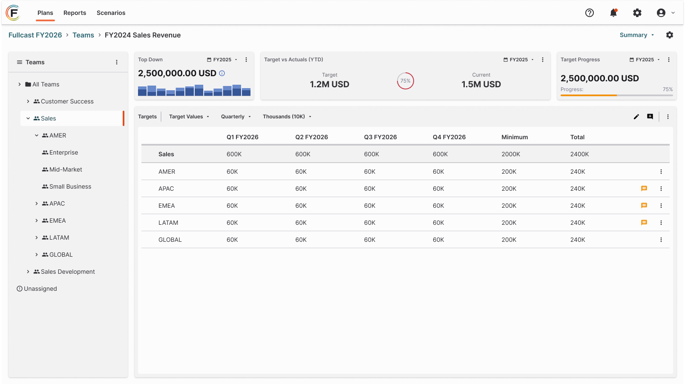Open Targets table three-dot menu
685x384 pixels.
668,117
